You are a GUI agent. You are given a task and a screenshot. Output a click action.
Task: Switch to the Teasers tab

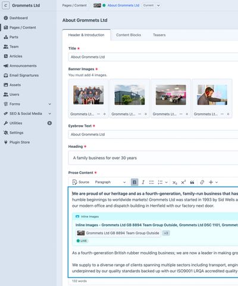click(x=159, y=35)
